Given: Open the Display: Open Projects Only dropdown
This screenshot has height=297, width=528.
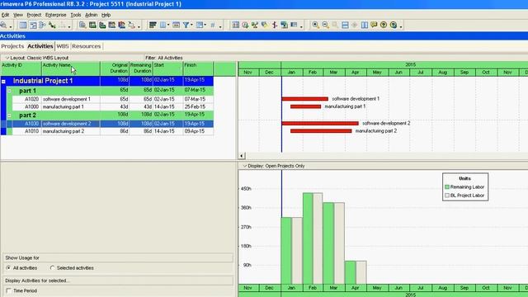Looking at the screenshot, I should coord(274,166).
